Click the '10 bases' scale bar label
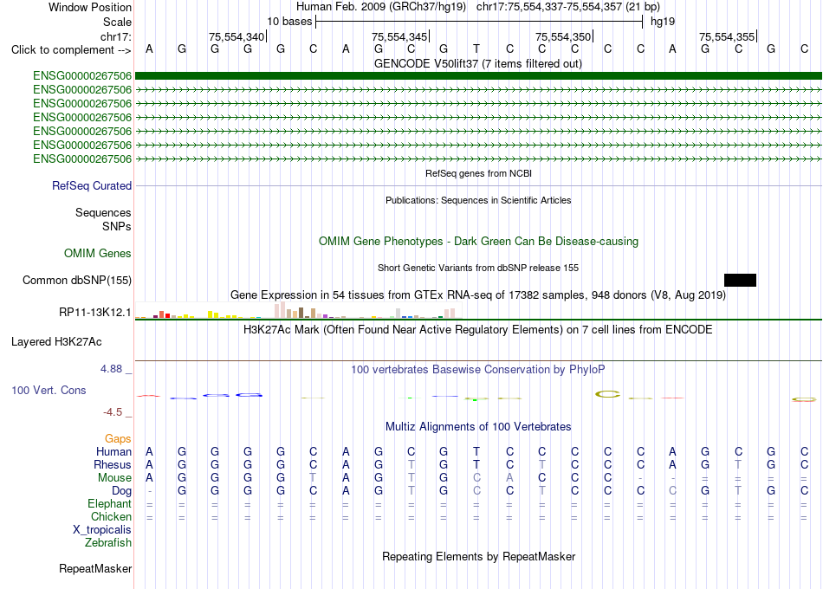Viewport: 823px width, 589px height. coord(289,22)
